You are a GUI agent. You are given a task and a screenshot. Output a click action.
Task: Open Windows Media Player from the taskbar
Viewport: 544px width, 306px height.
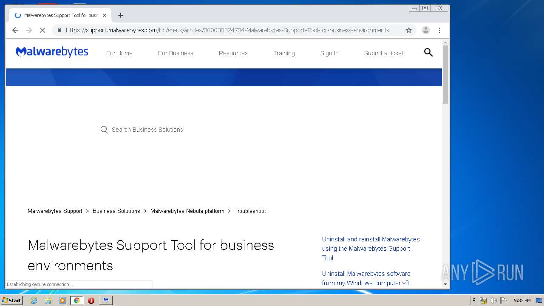[62, 300]
